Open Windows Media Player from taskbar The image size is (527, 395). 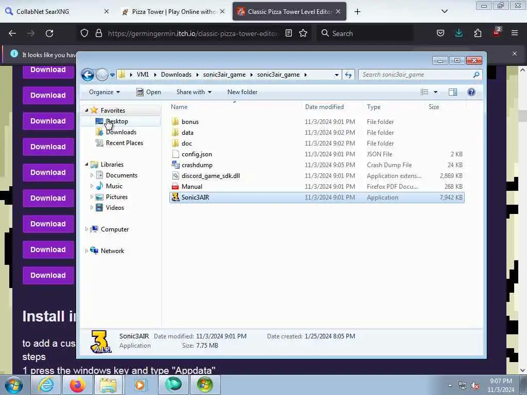click(140, 385)
